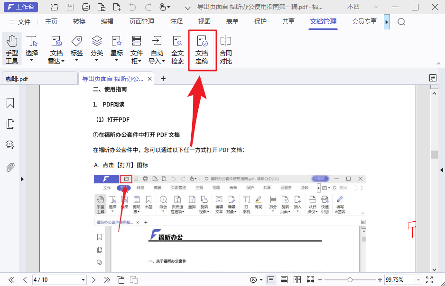Open the attachments paperclip panel
The image size is (445, 286).
pyautogui.click(x=10, y=165)
